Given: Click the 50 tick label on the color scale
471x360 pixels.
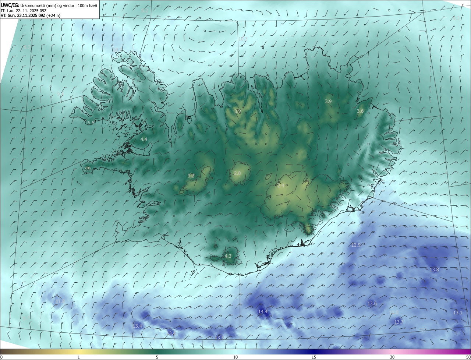Looking at the screenshot, I should pos(468,357).
